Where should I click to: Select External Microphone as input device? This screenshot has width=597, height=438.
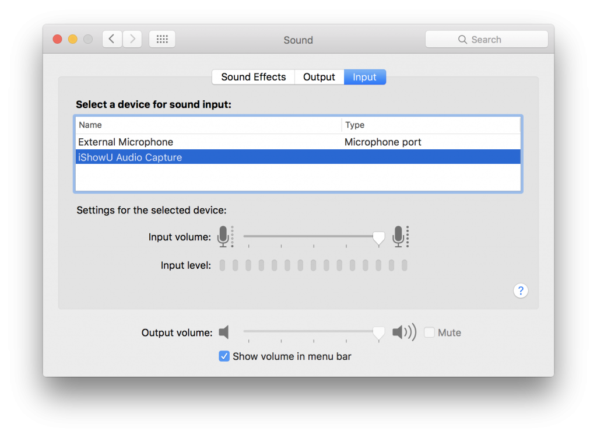point(126,142)
